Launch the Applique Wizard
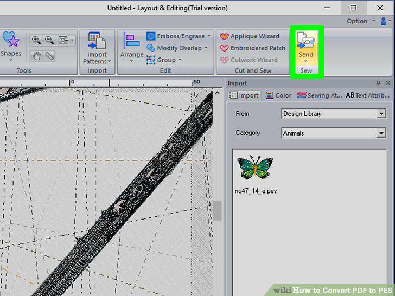395x296 pixels. pos(250,36)
